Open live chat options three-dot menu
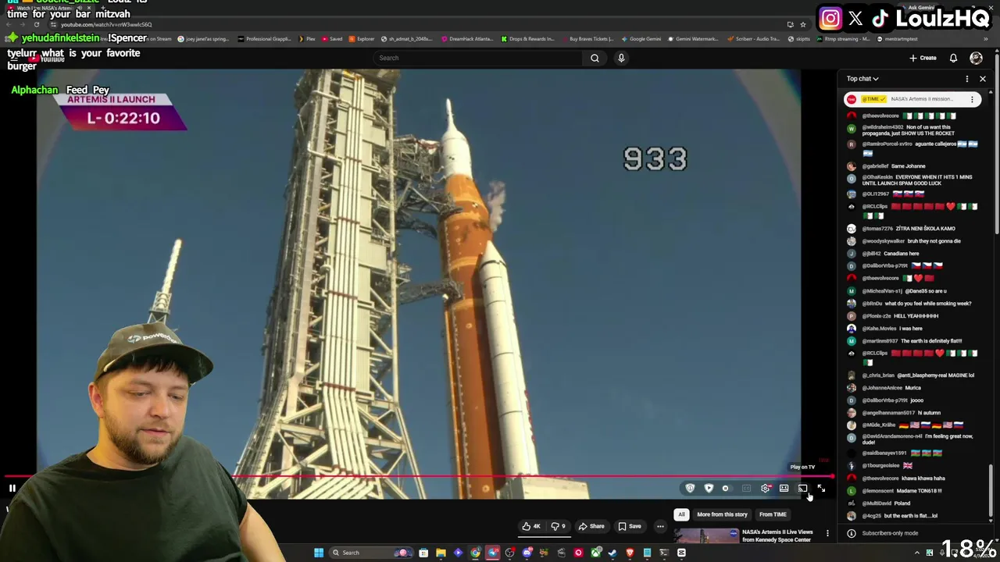The width and height of the screenshot is (1000, 562). (966, 79)
